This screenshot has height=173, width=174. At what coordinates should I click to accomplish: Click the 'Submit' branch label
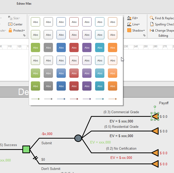47,143
